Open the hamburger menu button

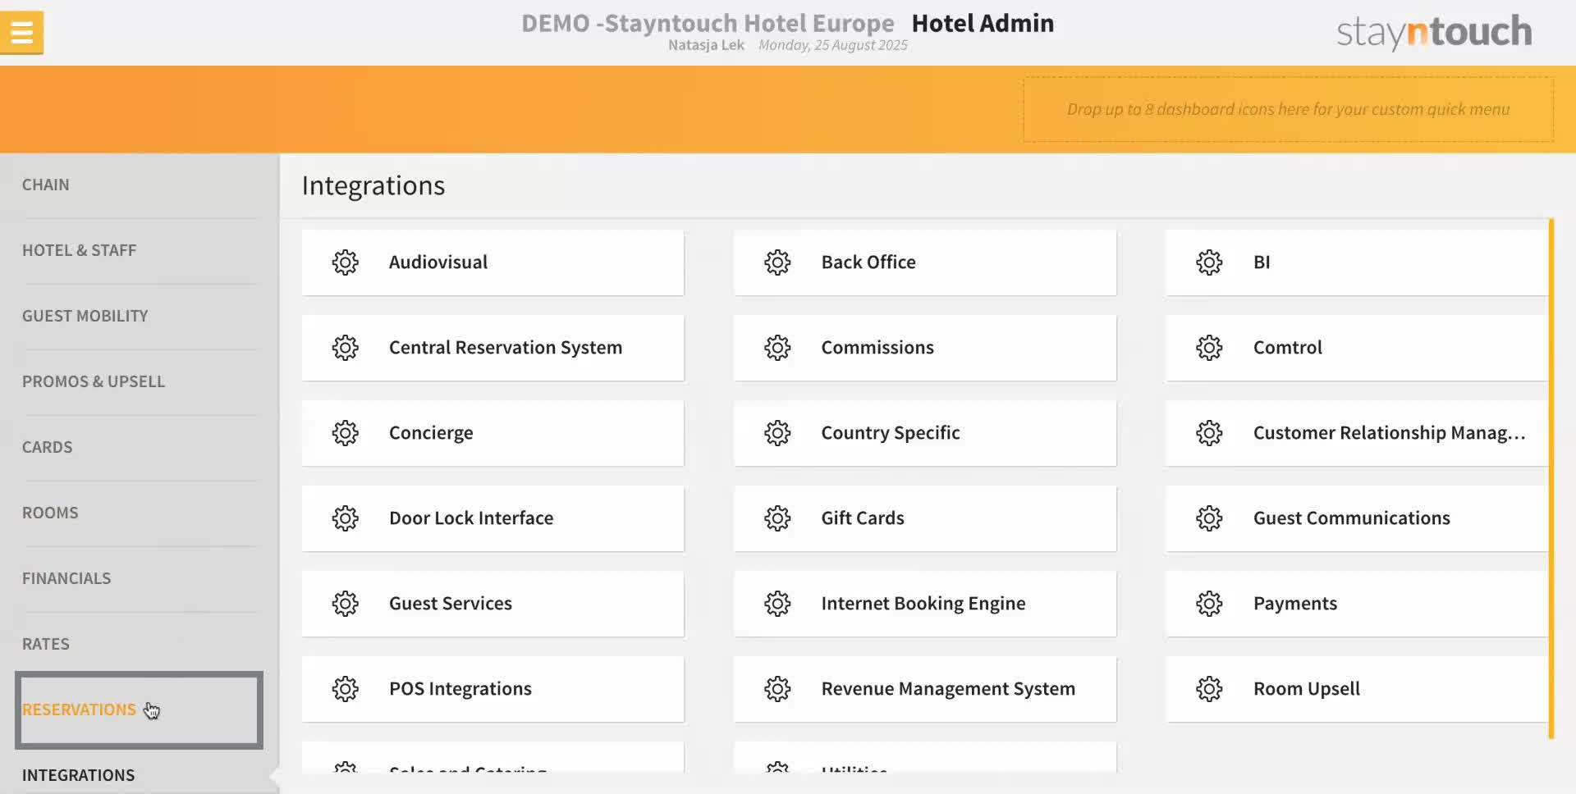pyautogui.click(x=21, y=33)
